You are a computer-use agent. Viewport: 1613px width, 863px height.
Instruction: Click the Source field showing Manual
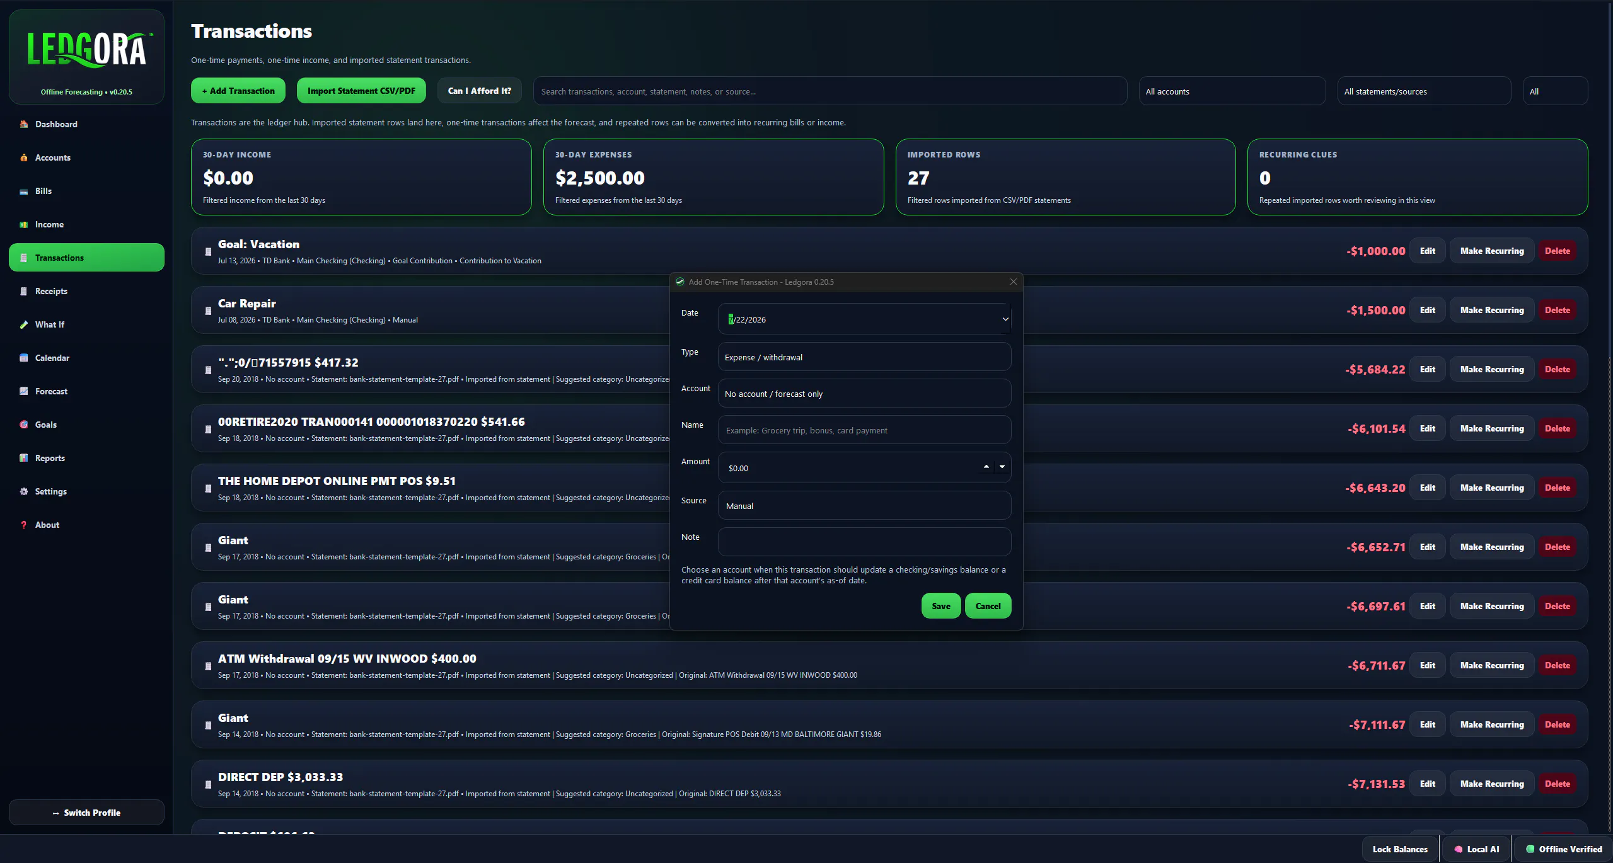click(864, 506)
